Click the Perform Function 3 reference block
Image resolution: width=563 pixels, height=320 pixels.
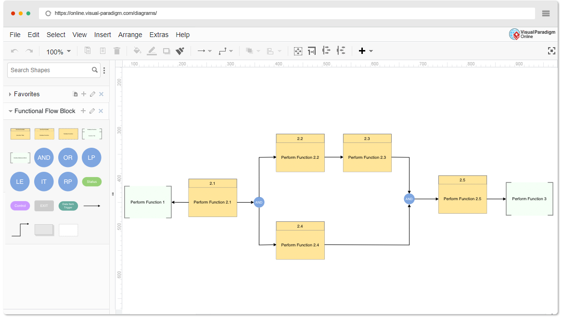click(x=529, y=199)
